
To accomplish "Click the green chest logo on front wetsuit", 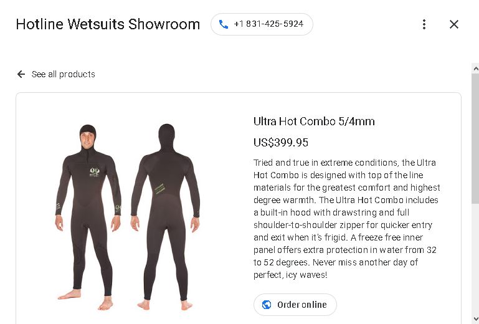I will (x=95, y=172).
